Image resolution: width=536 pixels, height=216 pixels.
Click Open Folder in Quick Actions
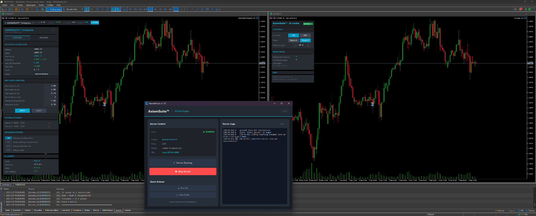[183, 195]
